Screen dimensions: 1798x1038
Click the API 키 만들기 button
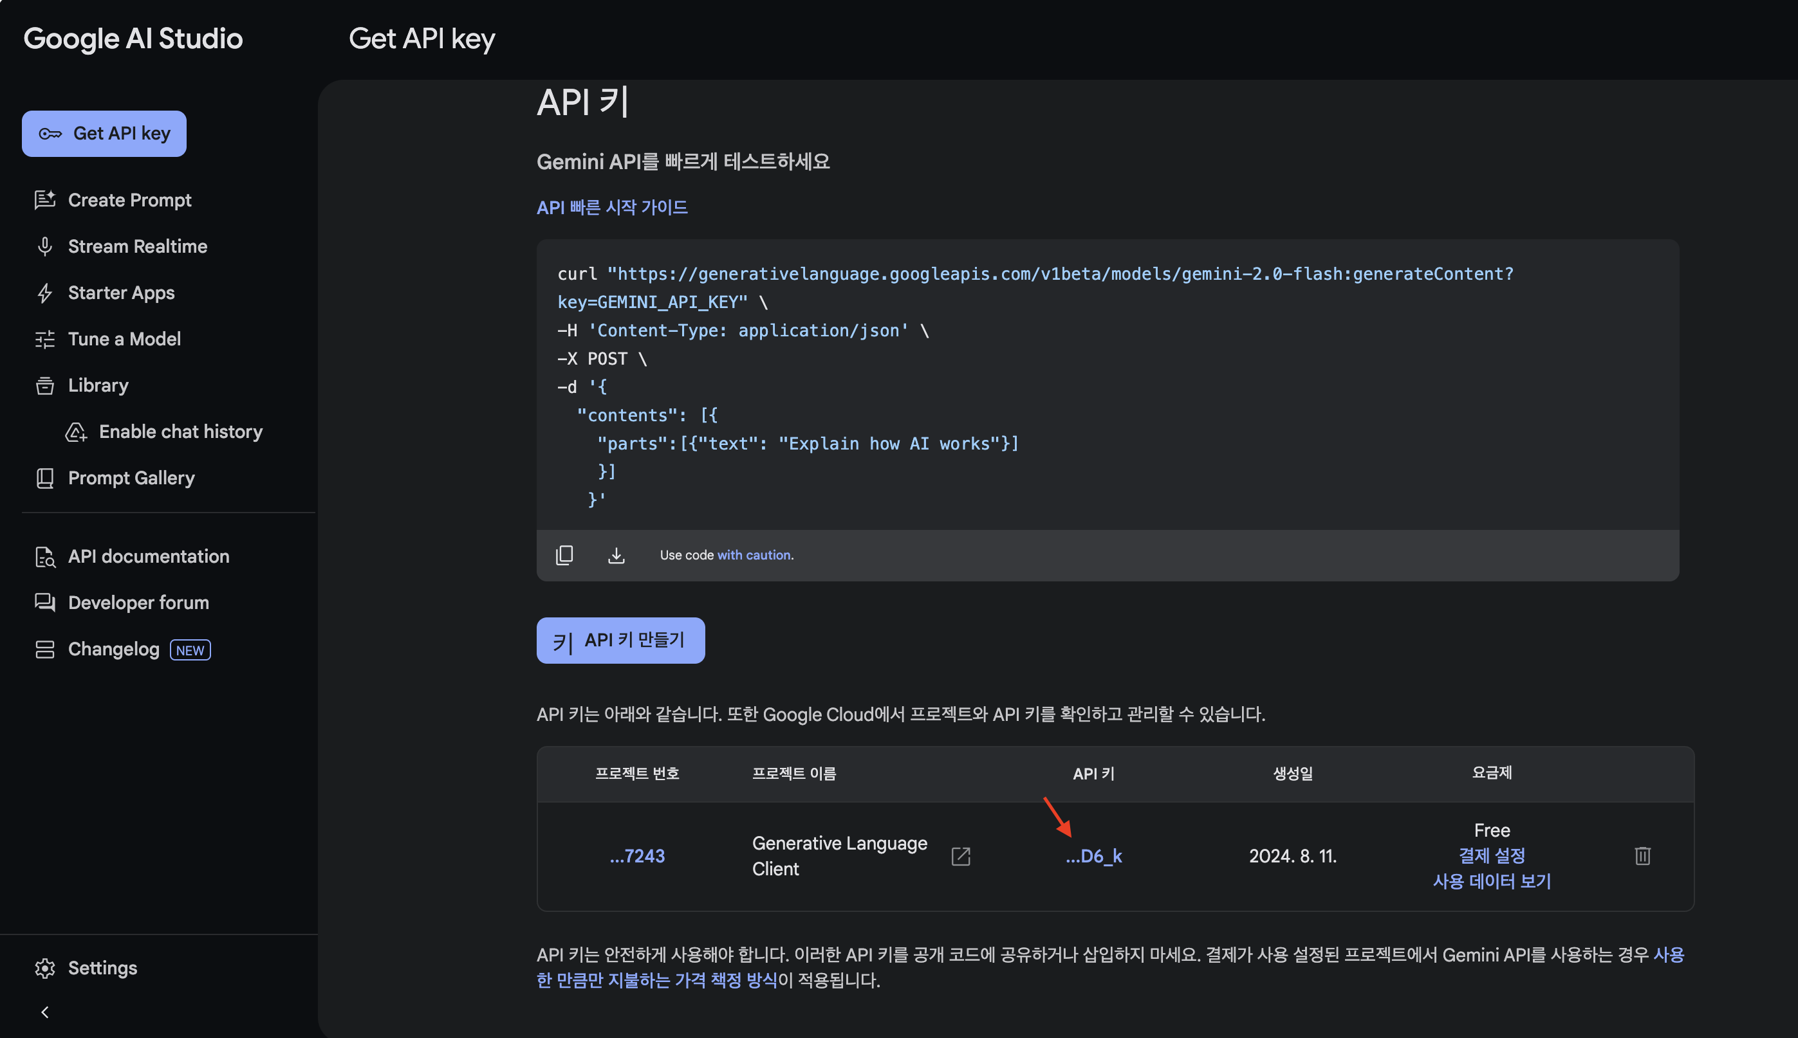pos(620,640)
